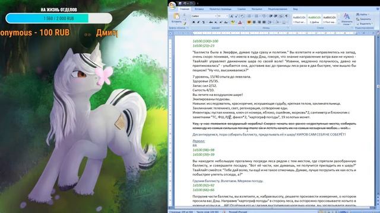Screen dimensions: 380x213
Task: Start a bulleted list
Action: (249, 16)
